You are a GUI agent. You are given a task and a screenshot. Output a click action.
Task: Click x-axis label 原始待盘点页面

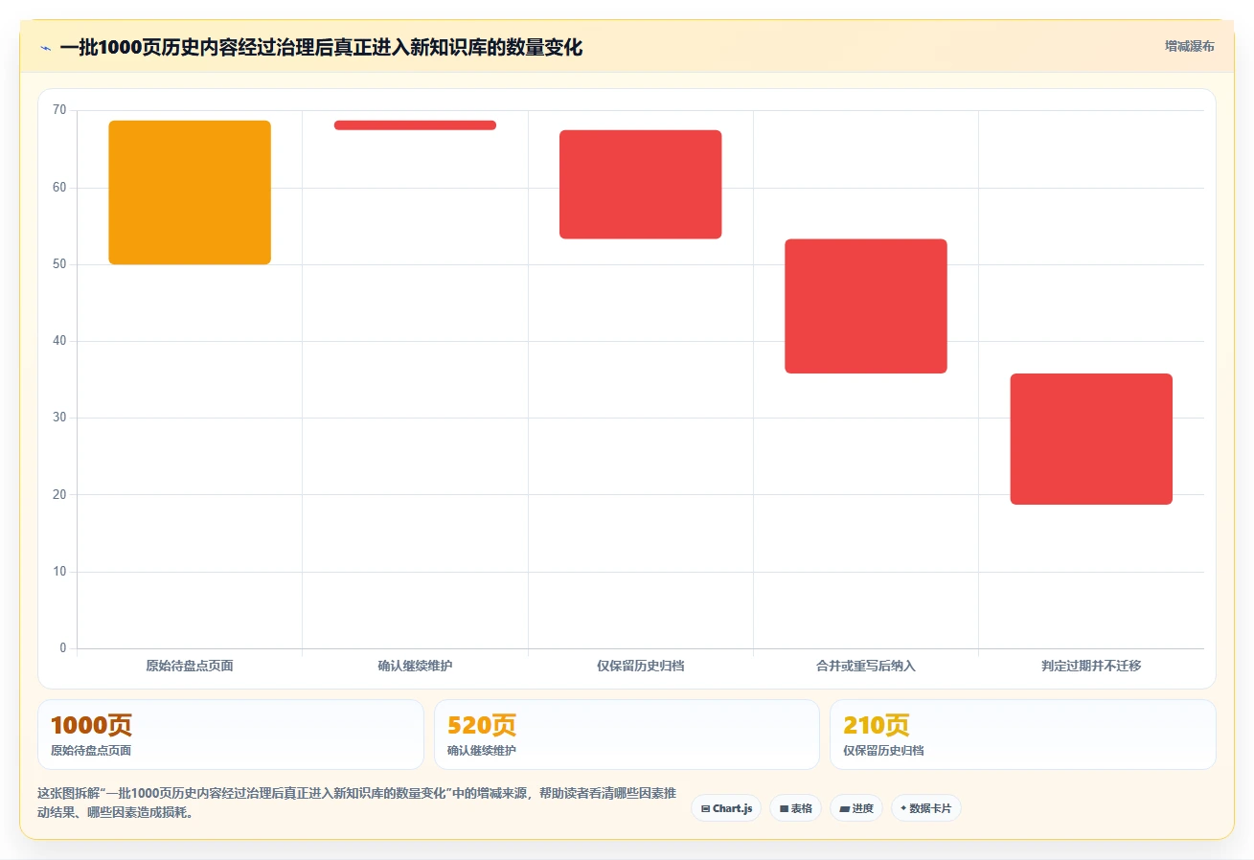(190, 666)
